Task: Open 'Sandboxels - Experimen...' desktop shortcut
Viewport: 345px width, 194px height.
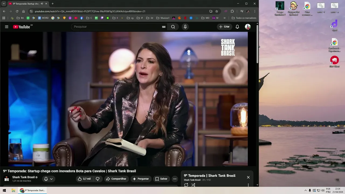Action: tap(334, 45)
